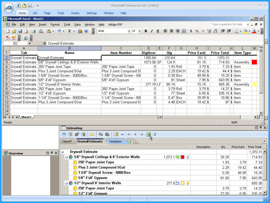Viewport: 270px width, 203px height.
Task: Click the yellow folder icon in Estimating toolbar
Action: pyautogui.click(x=92, y=134)
